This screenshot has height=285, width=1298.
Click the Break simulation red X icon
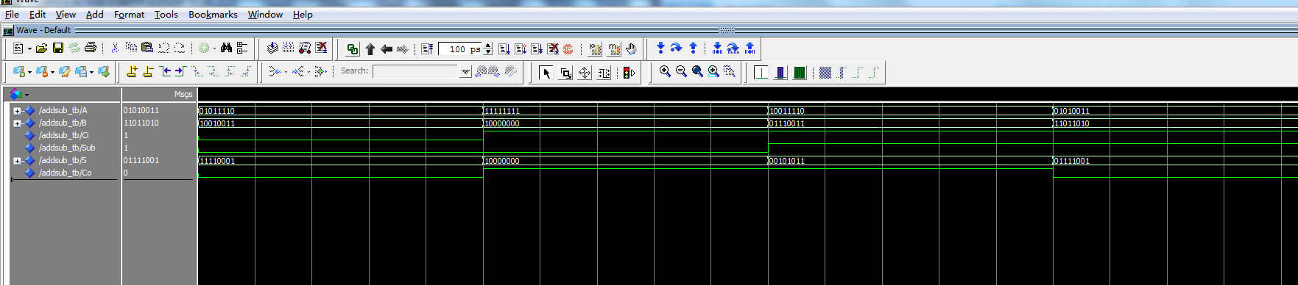[321, 48]
